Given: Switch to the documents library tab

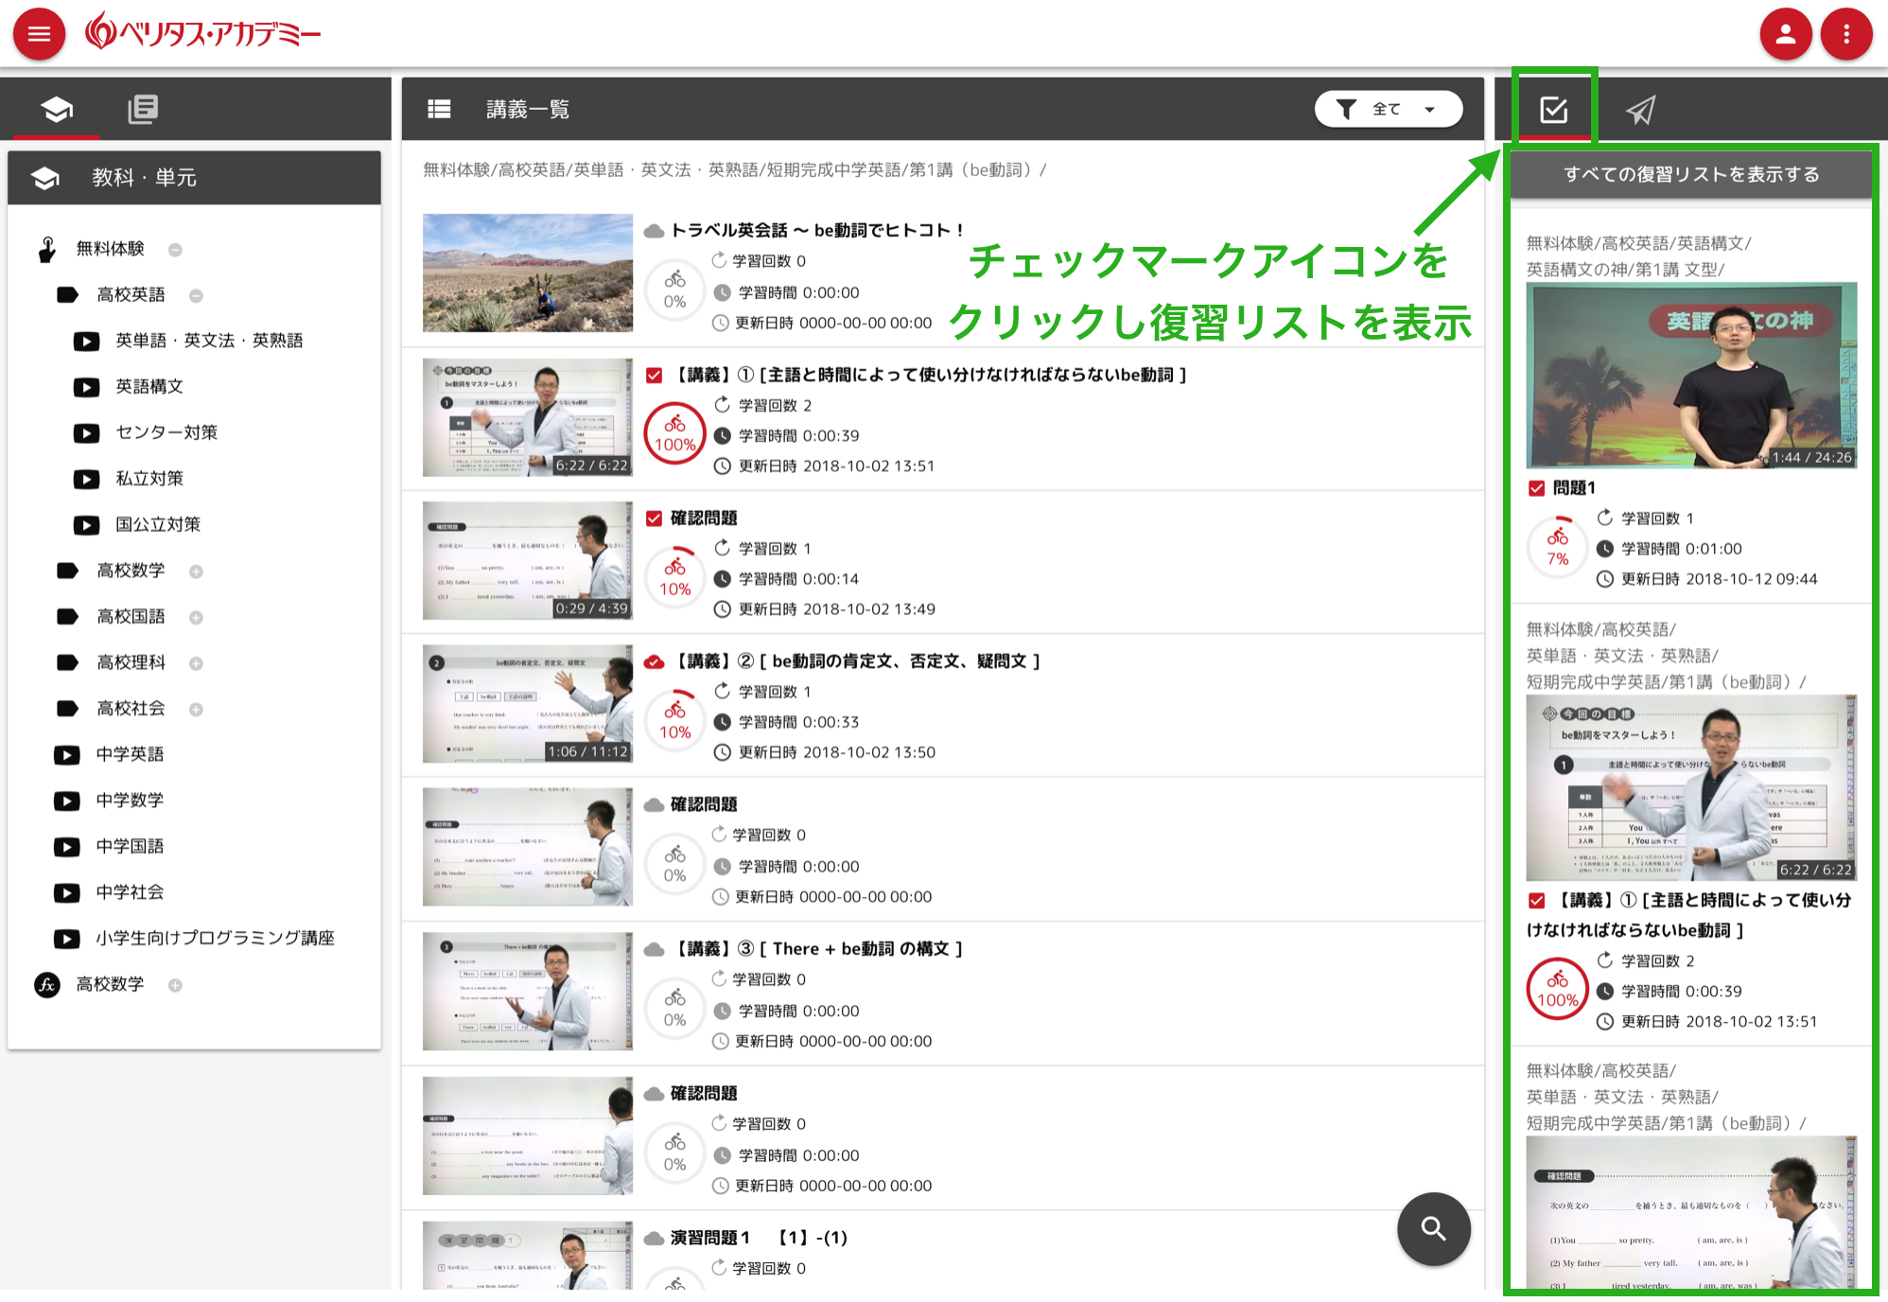Looking at the screenshot, I should click(143, 109).
